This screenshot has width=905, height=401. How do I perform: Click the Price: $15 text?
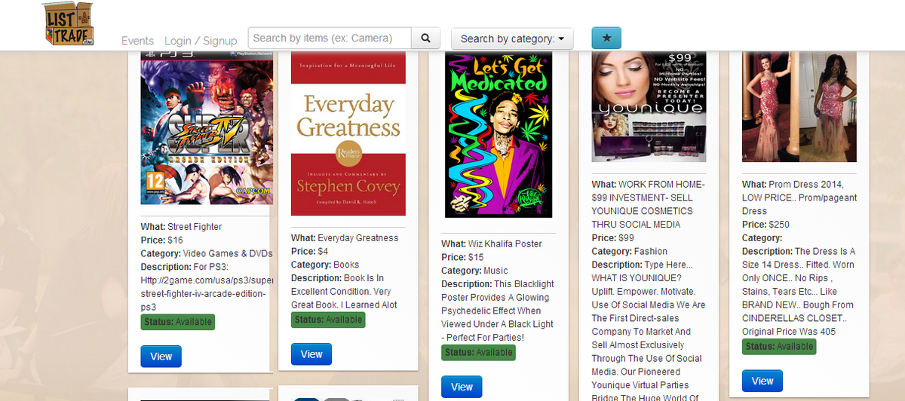coord(462,258)
